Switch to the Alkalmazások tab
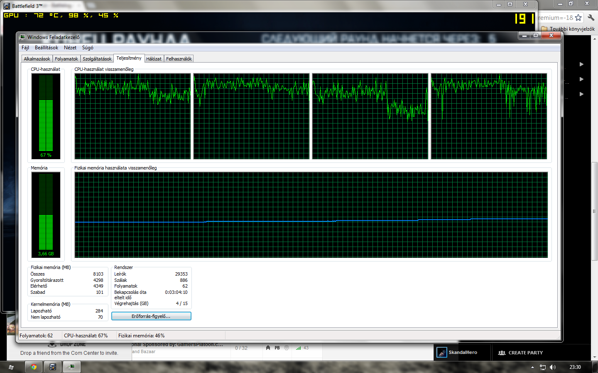598x373 pixels. click(37, 59)
